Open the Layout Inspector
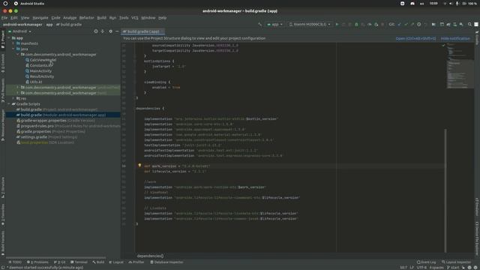 456,262
